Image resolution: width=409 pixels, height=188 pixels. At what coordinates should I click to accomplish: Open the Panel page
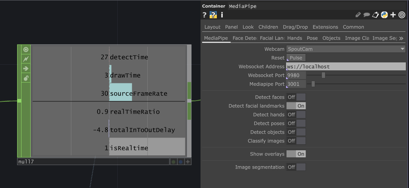(x=232, y=27)
